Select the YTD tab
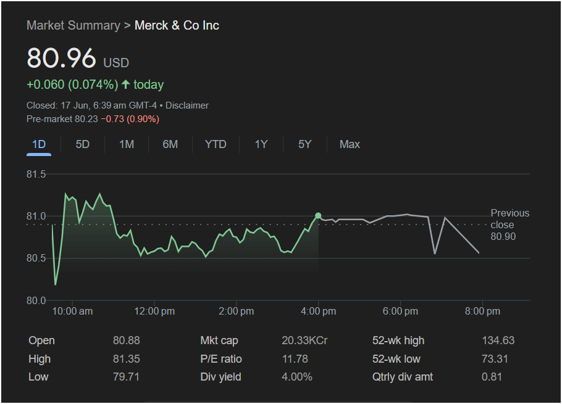This screenshot has height=404, width=562. 216,144
